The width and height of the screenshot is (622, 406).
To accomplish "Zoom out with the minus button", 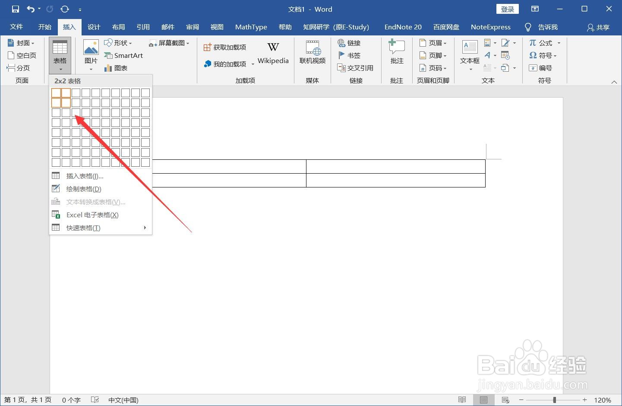I will [x=521, y=400].
